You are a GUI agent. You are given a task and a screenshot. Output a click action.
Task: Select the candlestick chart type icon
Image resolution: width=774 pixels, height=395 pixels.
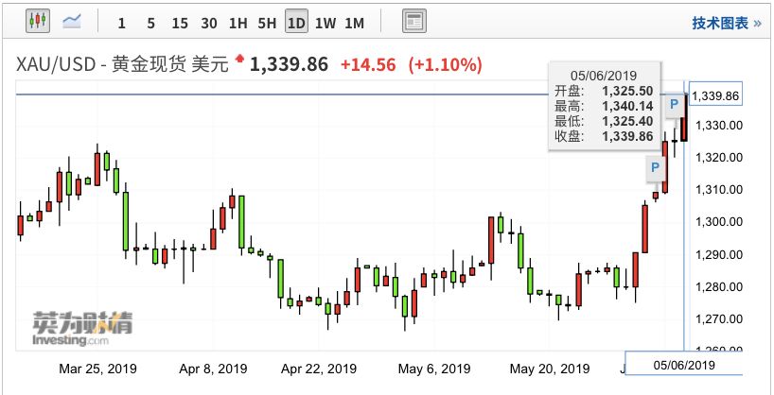point(38,21)
